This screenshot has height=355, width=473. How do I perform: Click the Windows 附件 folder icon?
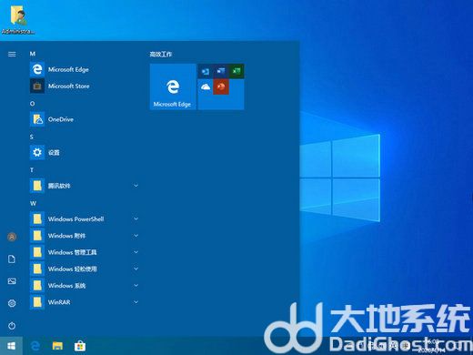tap(37, 236)
